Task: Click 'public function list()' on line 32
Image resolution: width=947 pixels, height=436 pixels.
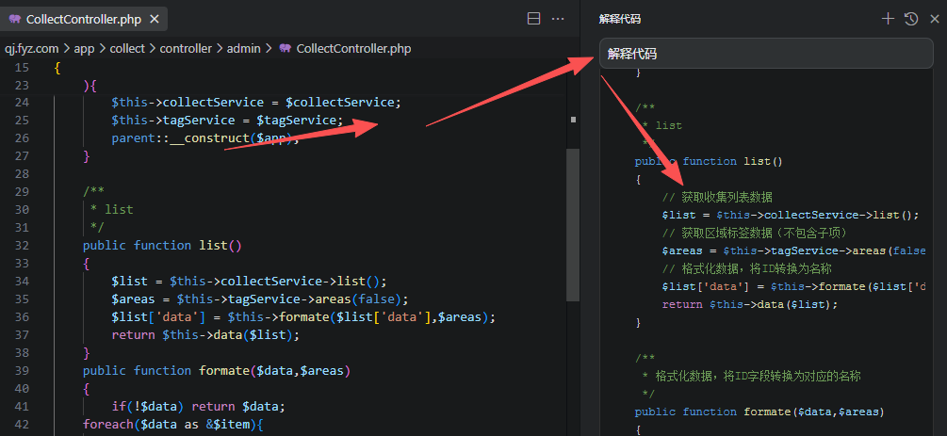Action: [x=162, y=245]
